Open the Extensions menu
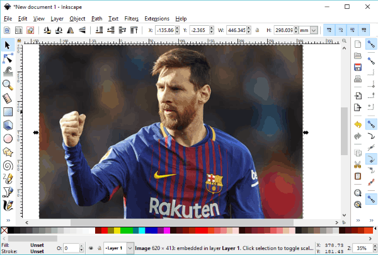The height and width of the screenshot is (255, 378). click(x=156, y=19)
